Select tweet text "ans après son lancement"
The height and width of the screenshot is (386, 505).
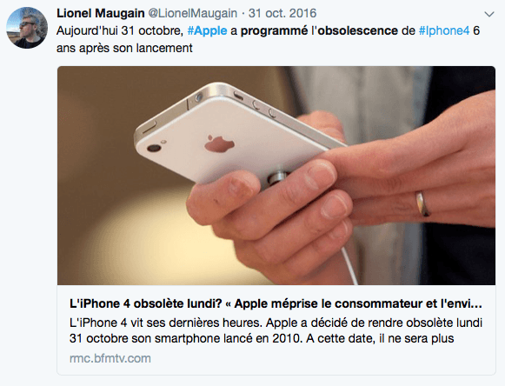124,49
